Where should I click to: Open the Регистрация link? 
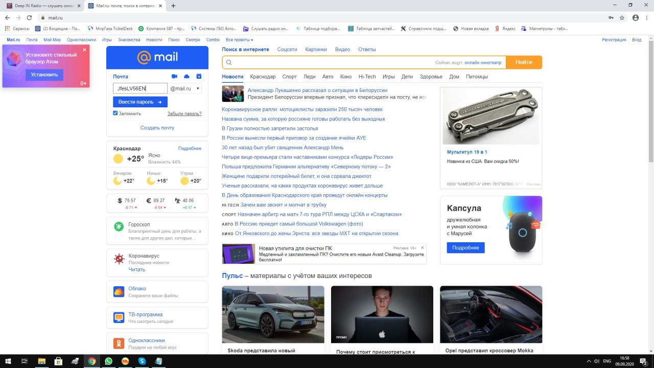point(614,40)
